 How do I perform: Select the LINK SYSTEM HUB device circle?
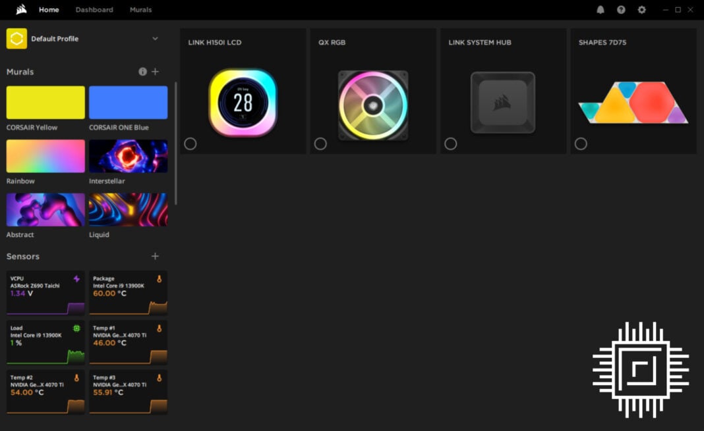(451, 143)
